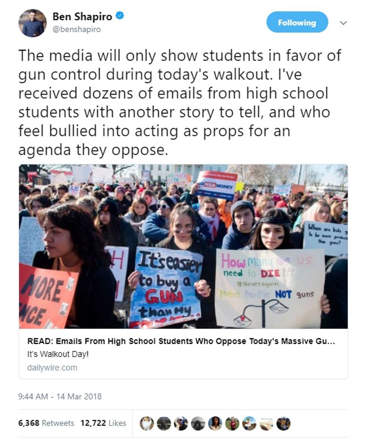Click the 'It's Walkout Day!' card description
Viewport: 367px width, 442px height.
(58, 354)
